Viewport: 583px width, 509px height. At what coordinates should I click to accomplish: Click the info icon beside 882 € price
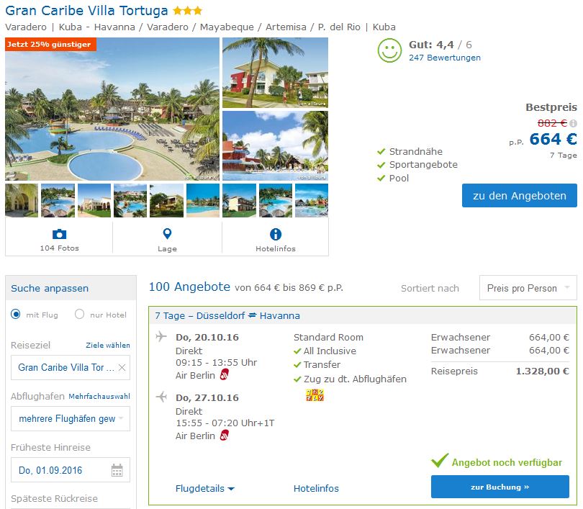[x=574, y=123]
